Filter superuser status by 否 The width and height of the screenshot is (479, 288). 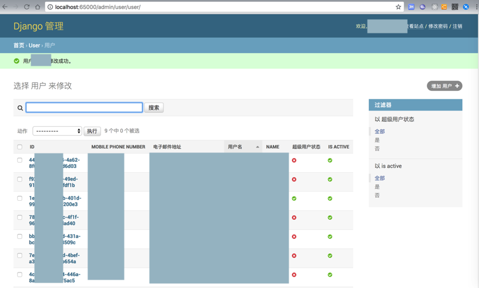[377, 148]
